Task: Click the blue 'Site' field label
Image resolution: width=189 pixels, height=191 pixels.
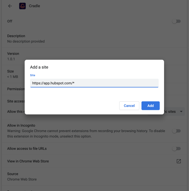Action: 33,75
